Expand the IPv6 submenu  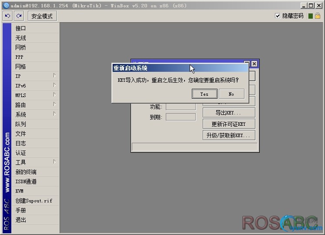coord(54,85)
